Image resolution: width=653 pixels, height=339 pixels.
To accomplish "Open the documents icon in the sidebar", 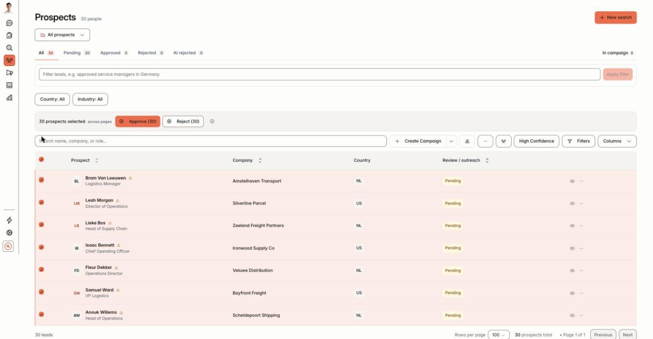I will 9,35.
